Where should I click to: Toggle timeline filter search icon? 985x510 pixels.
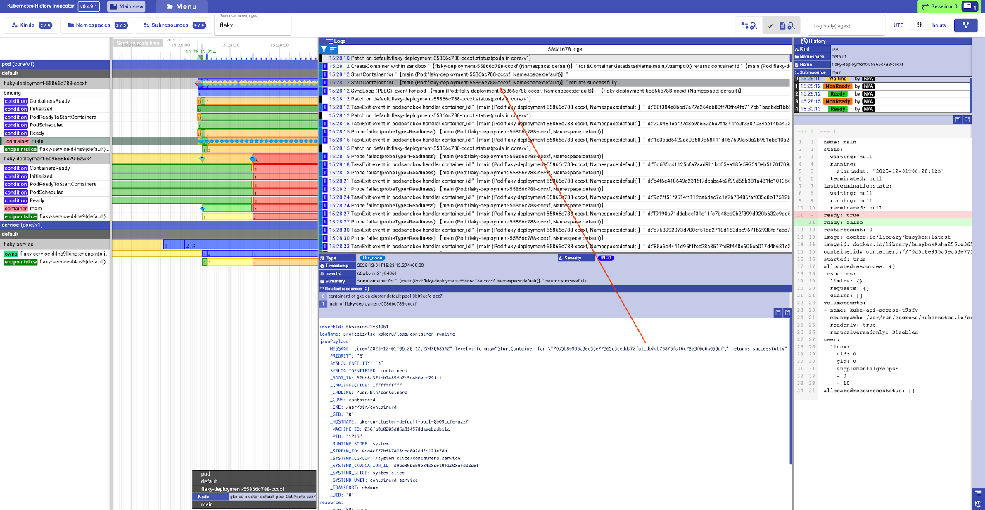[748, 25]
